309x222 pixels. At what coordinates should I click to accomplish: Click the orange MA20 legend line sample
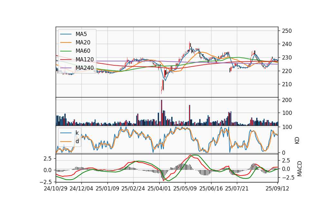pos(66,42)
